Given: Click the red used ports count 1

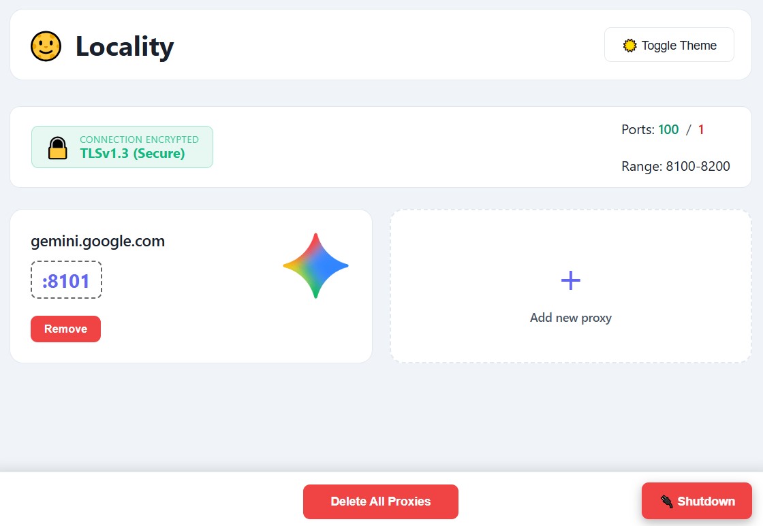Looking at the screenshot, I should click(701, 129).
